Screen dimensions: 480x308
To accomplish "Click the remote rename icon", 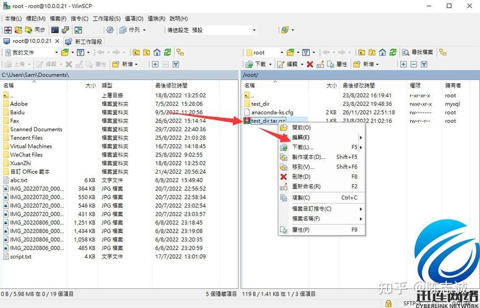I will click(x=320, y=64).
